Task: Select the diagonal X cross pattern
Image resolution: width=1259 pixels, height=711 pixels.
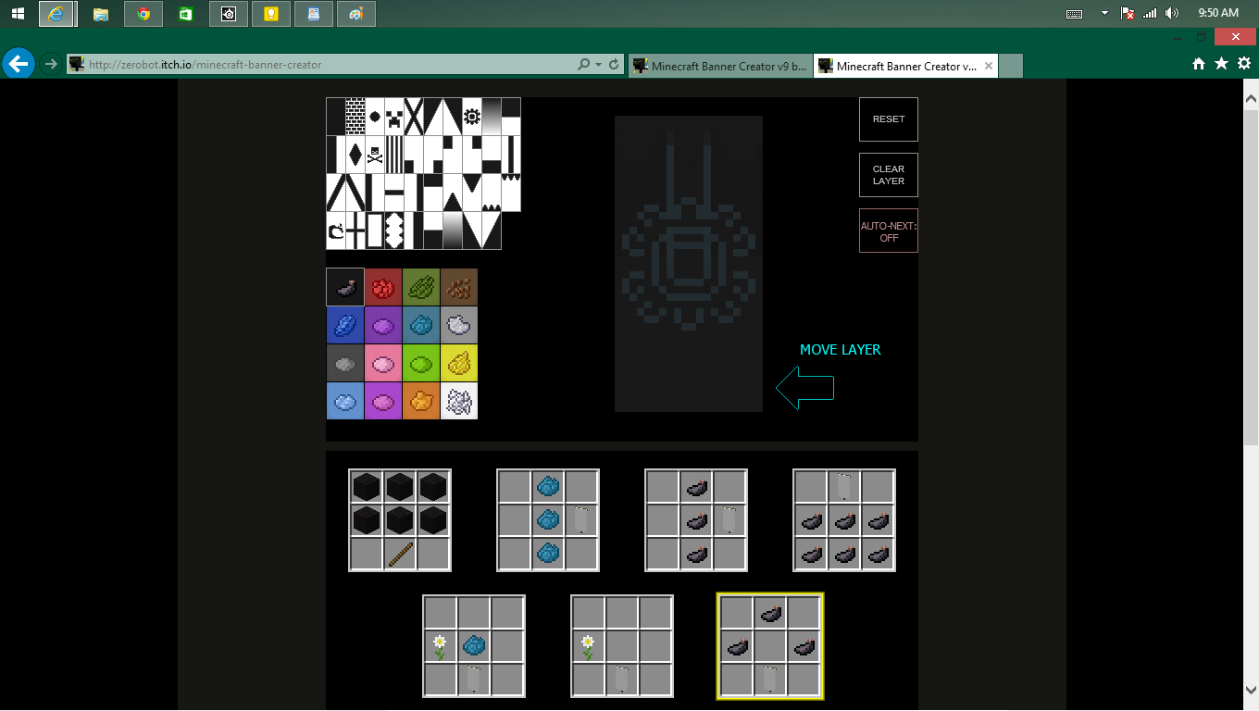Action: (x=414, y=117)
